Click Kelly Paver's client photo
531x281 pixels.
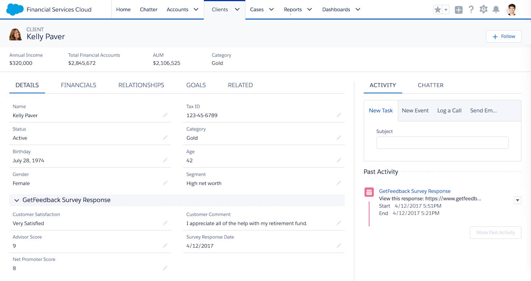pyautogui.click(x=15, y=34)
